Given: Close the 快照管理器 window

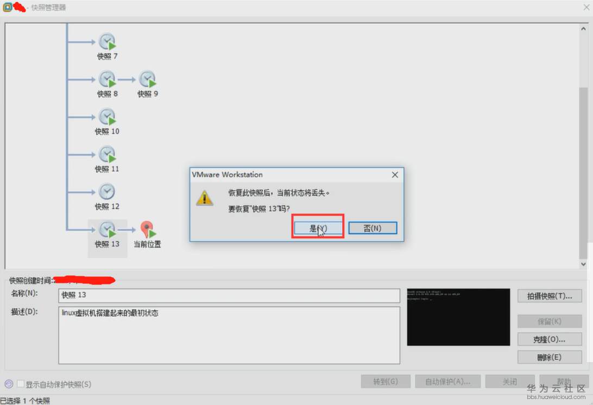Looking at the screenshot, I should [x=586, y=7].
